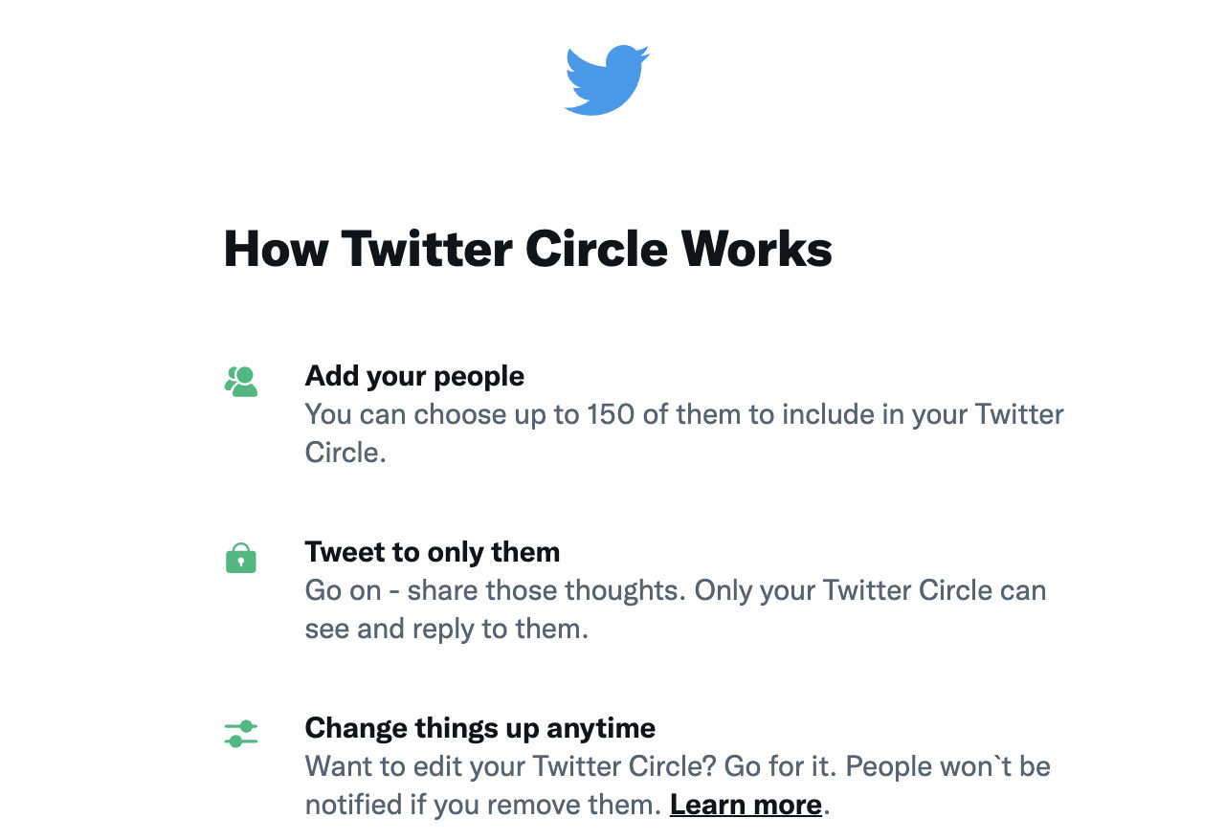1225x840 pixels.
Task: Click the 'see and reply to them.' line
Action: (x=446, y=629)
